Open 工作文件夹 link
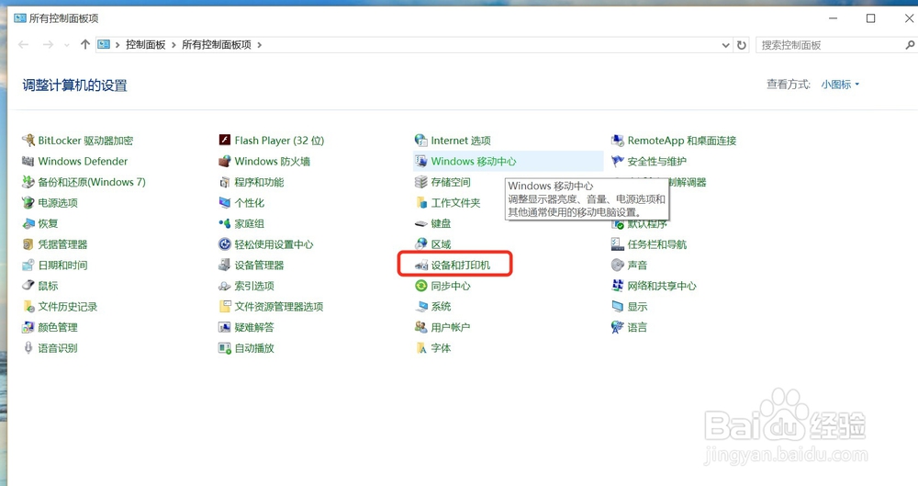Screen dimensions: 918x486 pyautogui.click(x=455, y=203)
